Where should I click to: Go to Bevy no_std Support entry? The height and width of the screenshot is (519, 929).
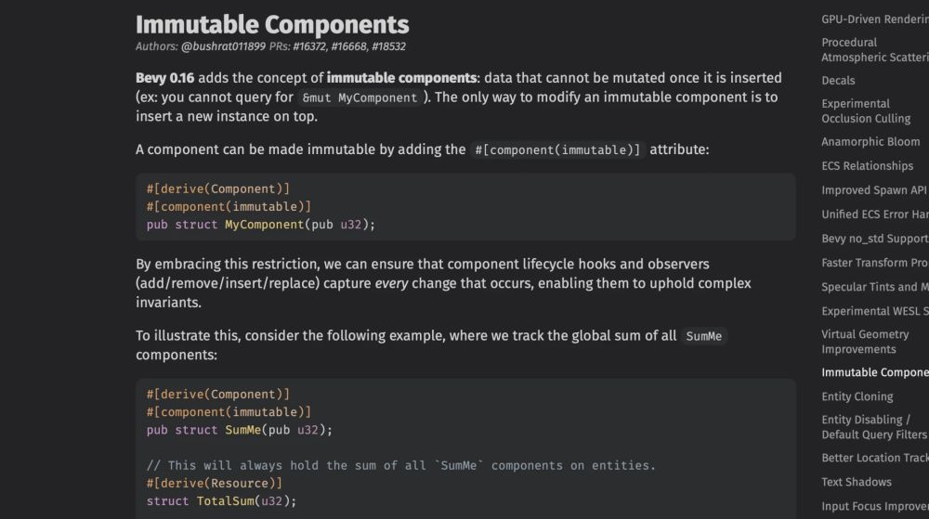[x=874, y=239]
